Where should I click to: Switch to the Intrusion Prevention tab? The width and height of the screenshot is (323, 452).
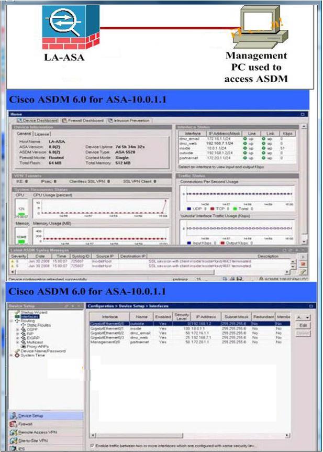click(128, 120)
